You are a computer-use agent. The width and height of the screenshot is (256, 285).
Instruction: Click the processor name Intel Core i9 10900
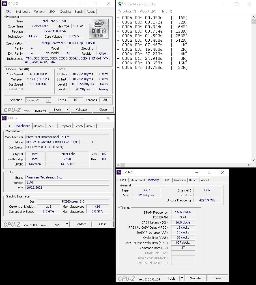coord(54,21)
